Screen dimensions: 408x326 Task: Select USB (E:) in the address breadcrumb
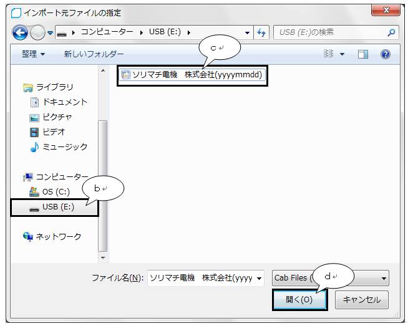165,32
